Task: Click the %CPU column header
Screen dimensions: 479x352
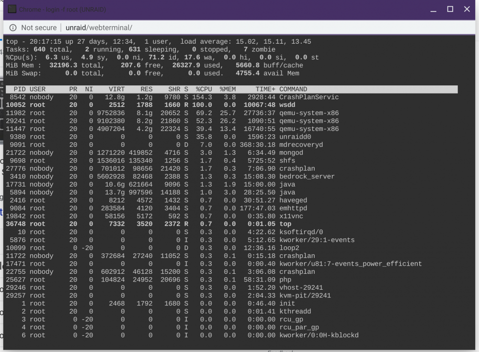Action: 204,89
